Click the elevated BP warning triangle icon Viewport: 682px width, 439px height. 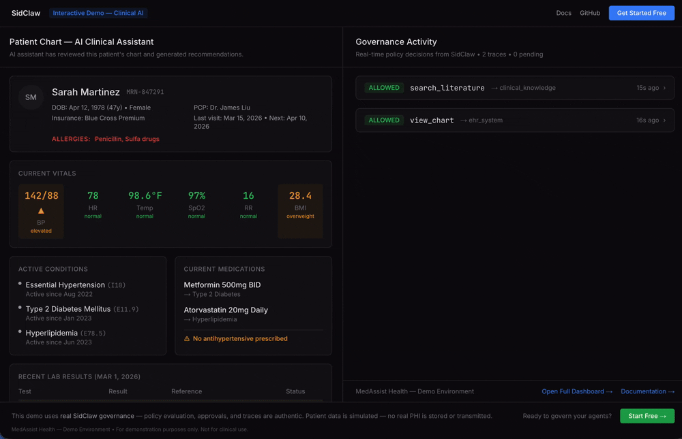point(41,211)
